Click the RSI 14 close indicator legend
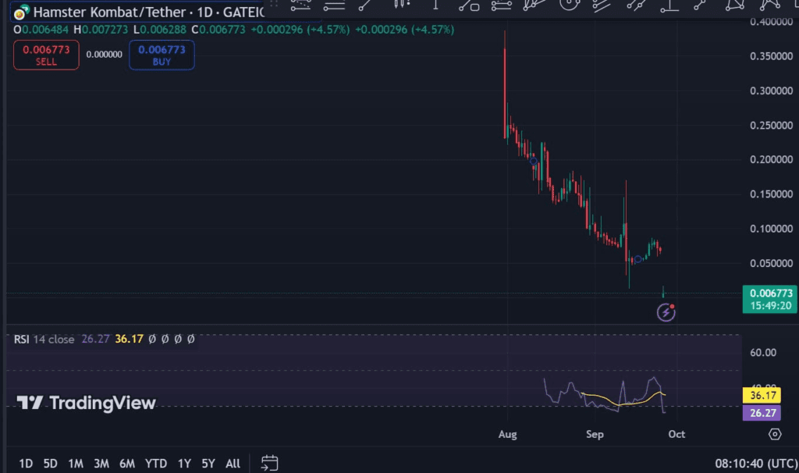 pos(44,340)
